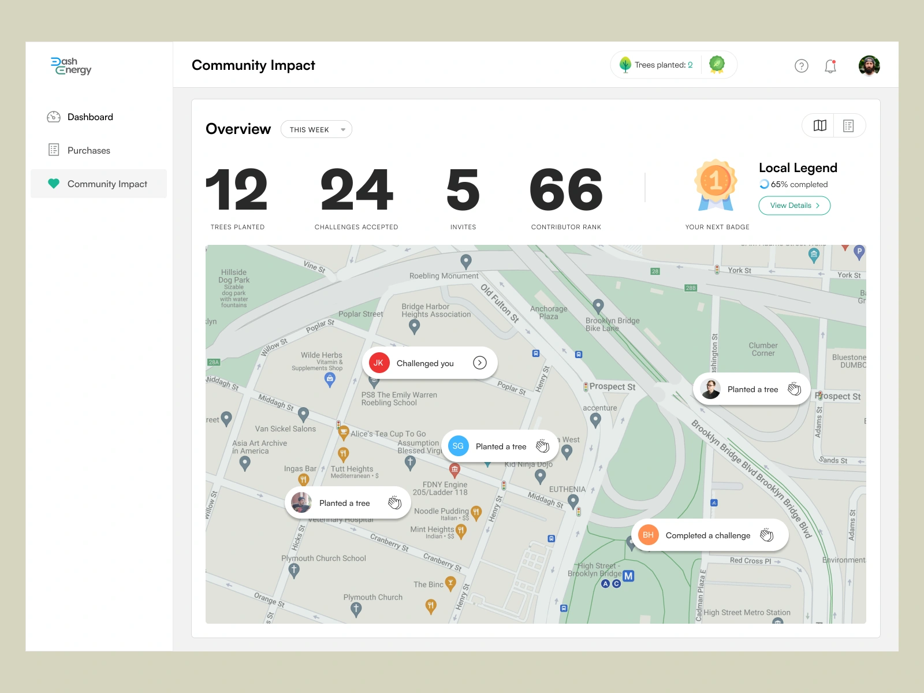This screenshot has width=924, height=693.
Task: Click the Asia Art Archive pin
Action: click(x=245, y=463)
